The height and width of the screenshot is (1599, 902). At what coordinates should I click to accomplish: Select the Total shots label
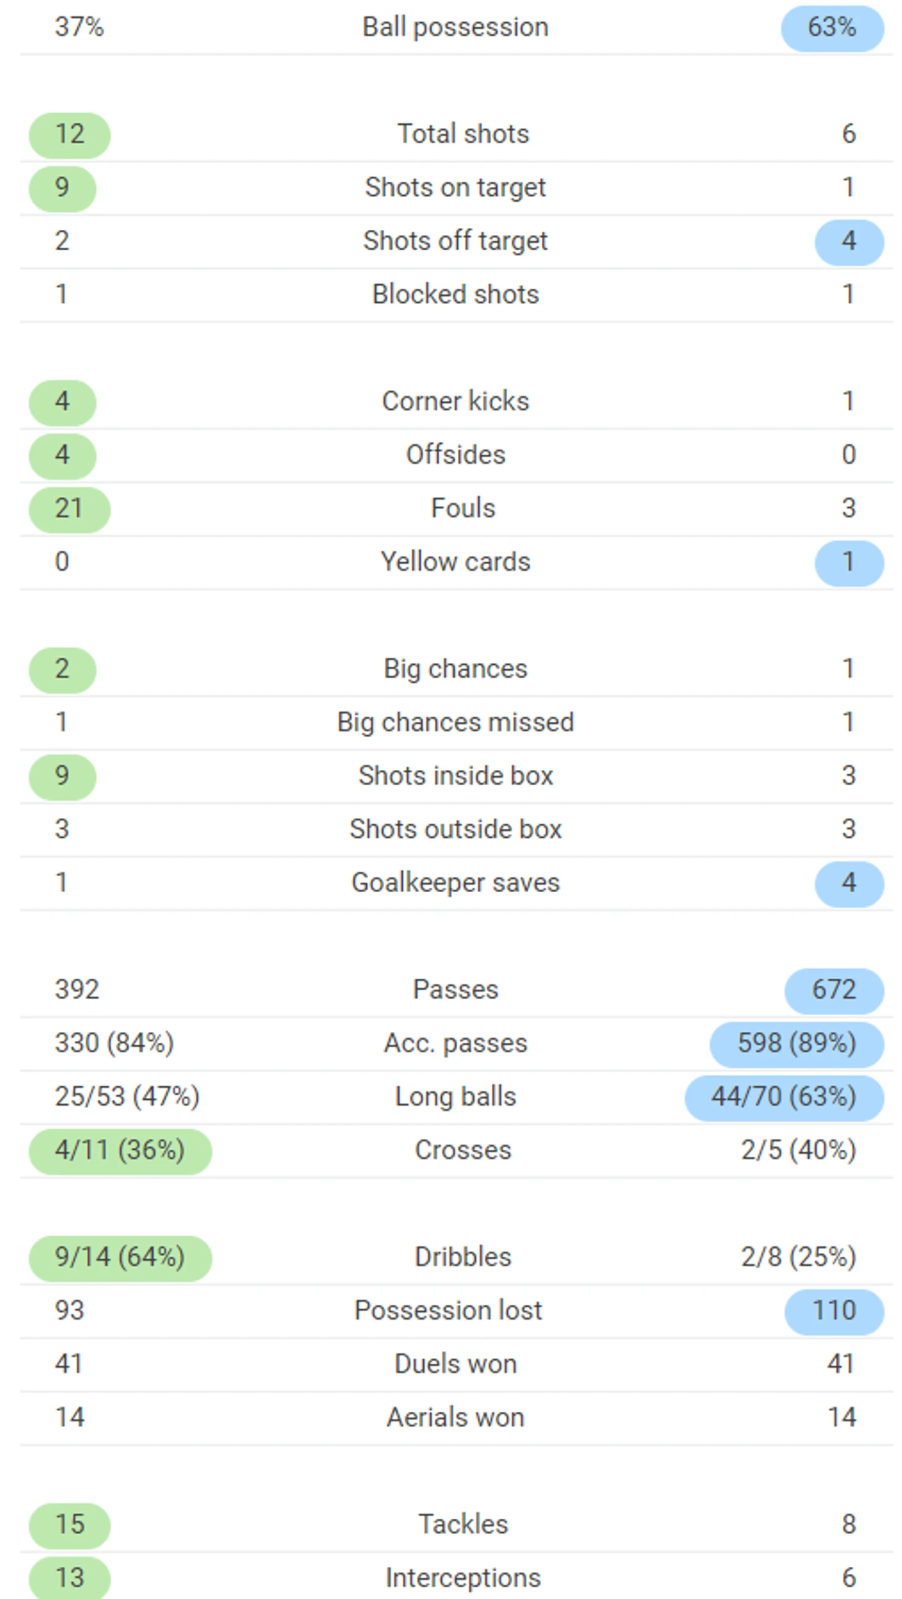(x=463, y=134)
